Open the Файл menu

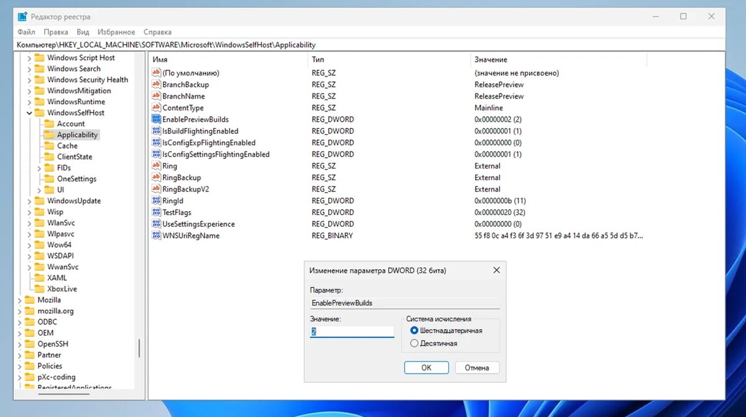(x=26, y=32)
